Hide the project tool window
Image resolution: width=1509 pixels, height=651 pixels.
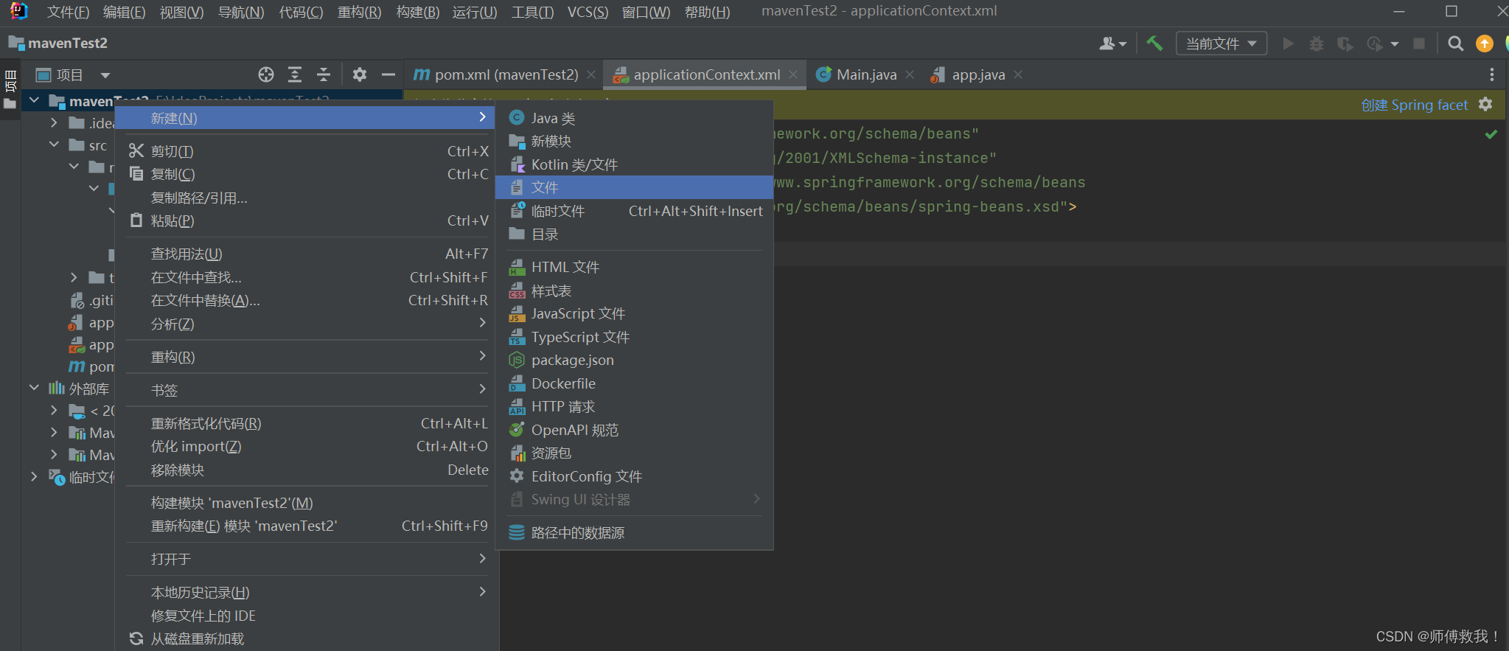tap(388, 74)
